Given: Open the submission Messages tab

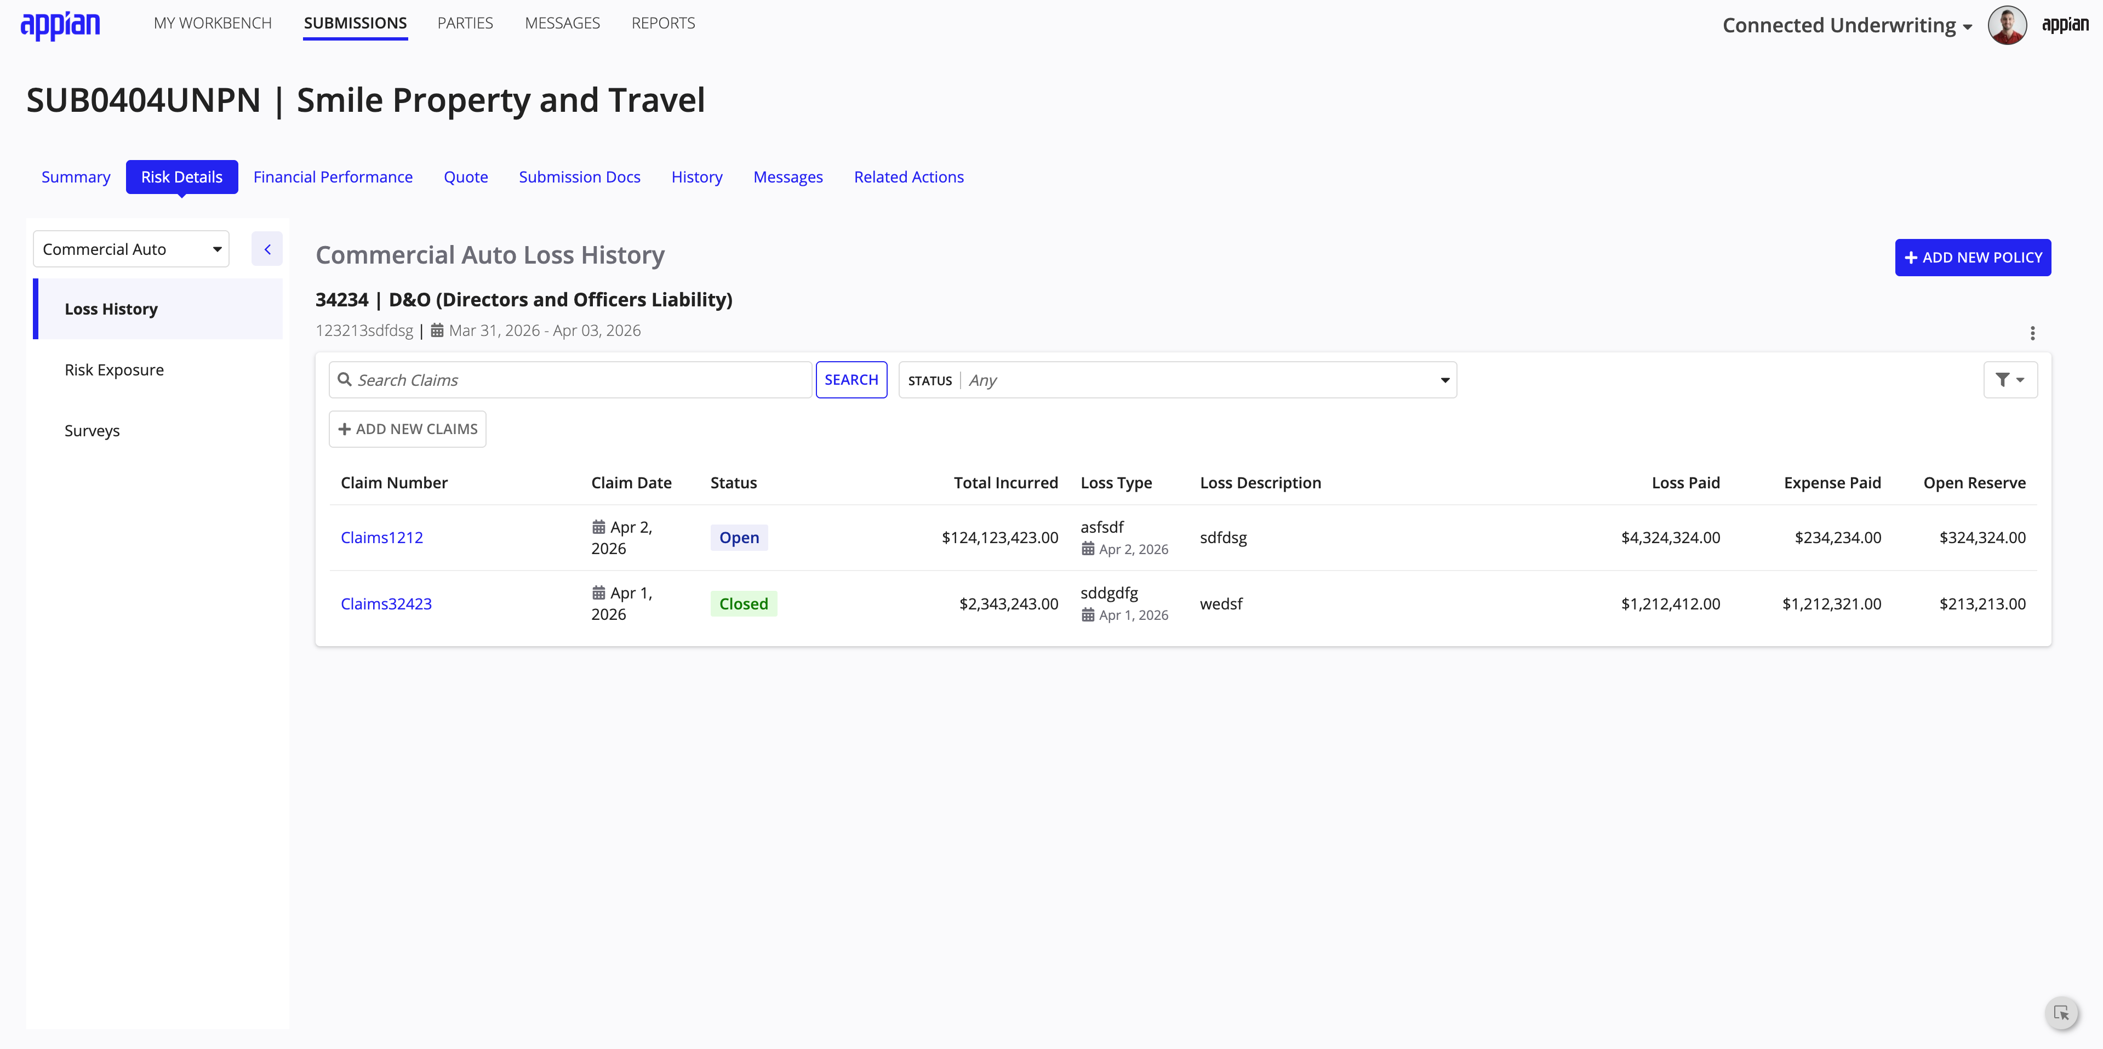Looking at the screenshot, I should pos(788,176).
